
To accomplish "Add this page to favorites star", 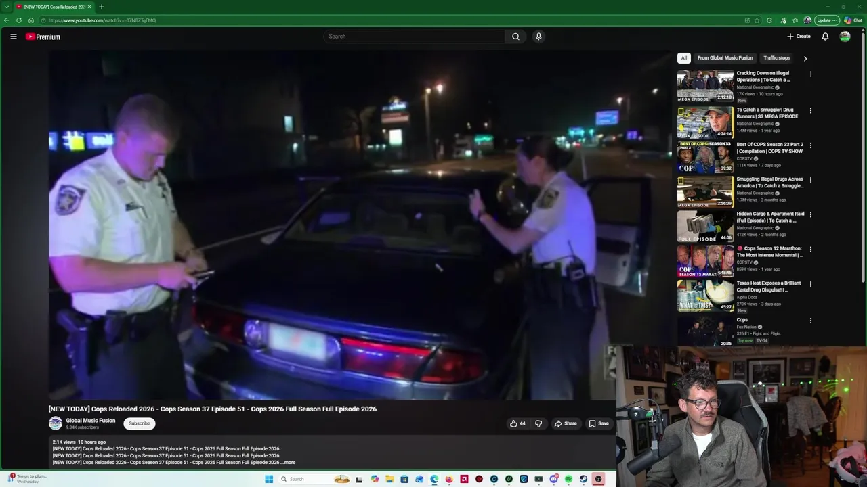I will point(757,20).
